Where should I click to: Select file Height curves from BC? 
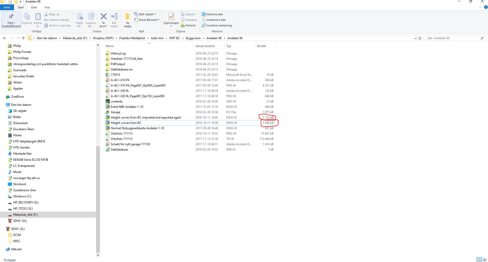click(189, 123)
